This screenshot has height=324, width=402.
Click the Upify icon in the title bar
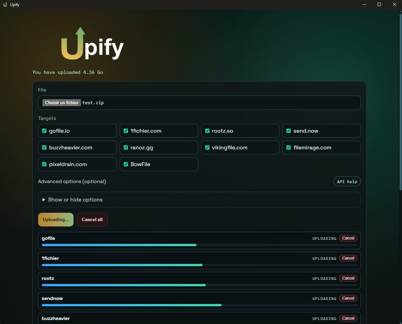pyautogui.click(x=5, y=5)
